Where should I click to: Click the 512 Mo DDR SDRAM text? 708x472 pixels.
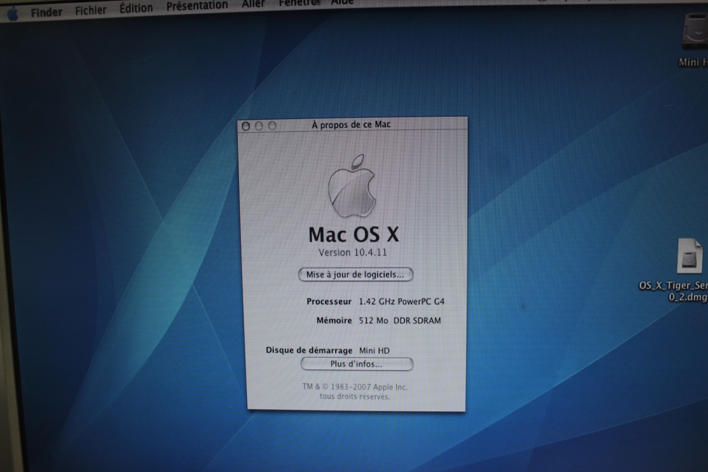click(400, 320)
